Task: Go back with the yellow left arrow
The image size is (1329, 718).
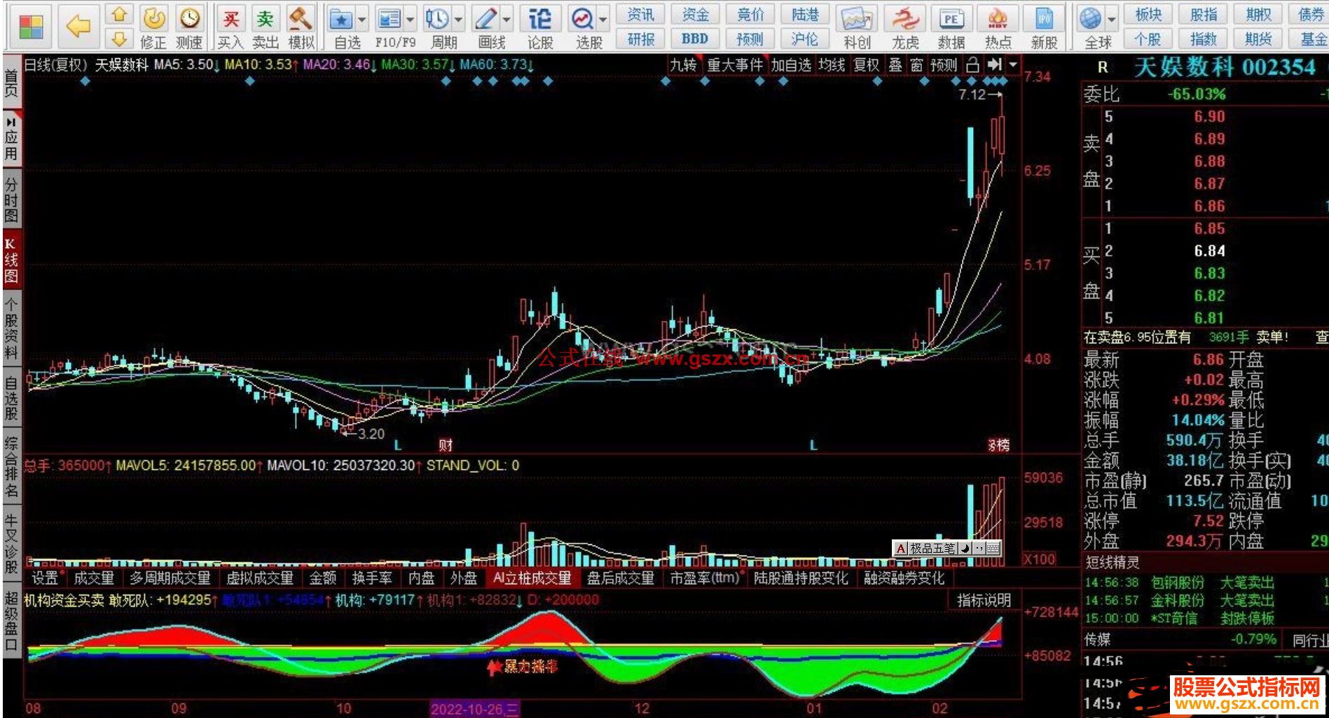Action: (x=78, y=27)
